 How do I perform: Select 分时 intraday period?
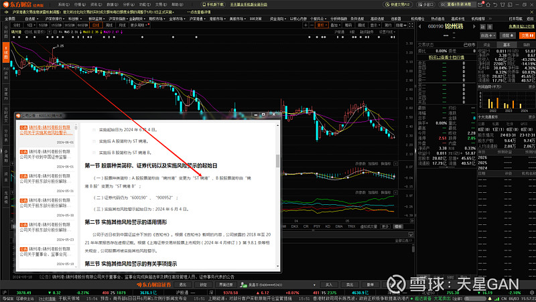point(17,25)
